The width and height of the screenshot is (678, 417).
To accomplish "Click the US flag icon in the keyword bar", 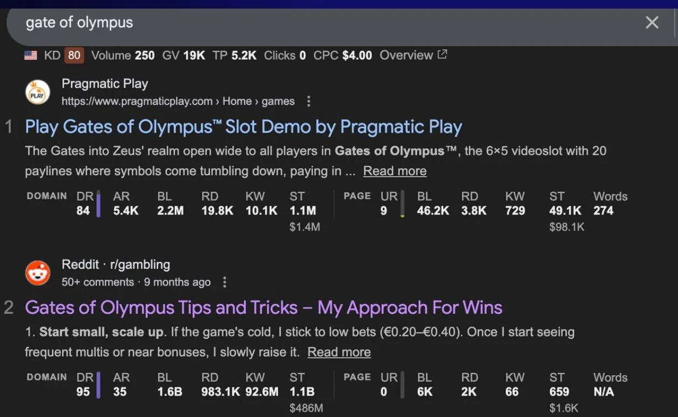I will point(31,55).
